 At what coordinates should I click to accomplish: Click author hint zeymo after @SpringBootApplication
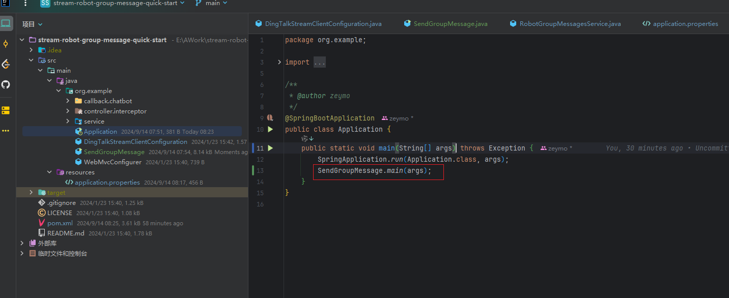coord(398,118)
